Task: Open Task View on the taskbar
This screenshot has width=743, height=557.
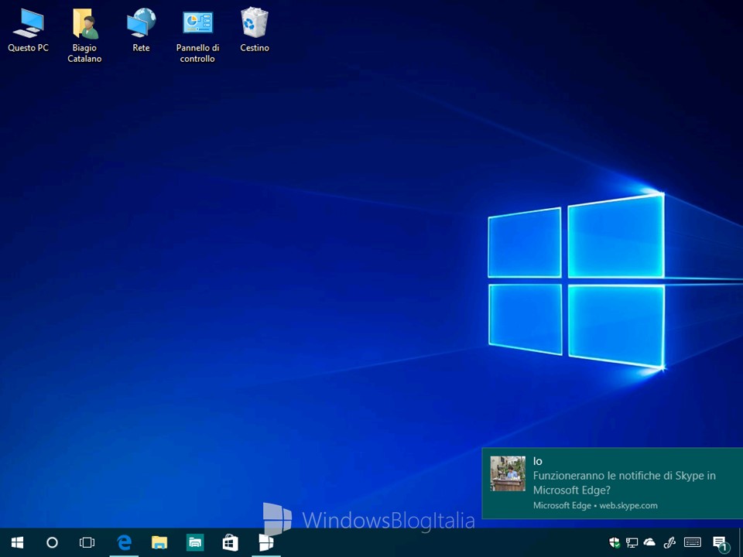Action: (x=87, y=542)
